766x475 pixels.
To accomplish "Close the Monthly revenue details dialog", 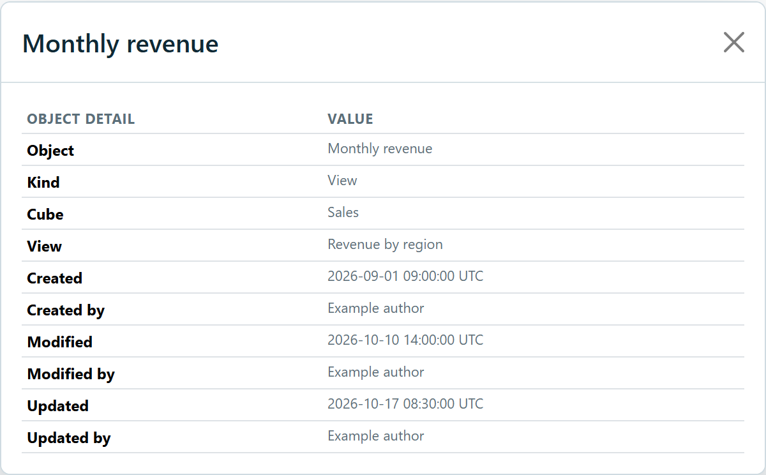I will (x=734, y=43).
